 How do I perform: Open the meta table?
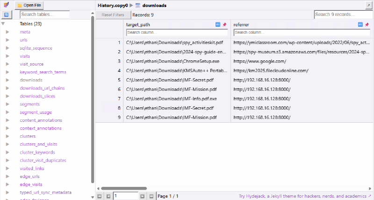click(x=25, y=32)
